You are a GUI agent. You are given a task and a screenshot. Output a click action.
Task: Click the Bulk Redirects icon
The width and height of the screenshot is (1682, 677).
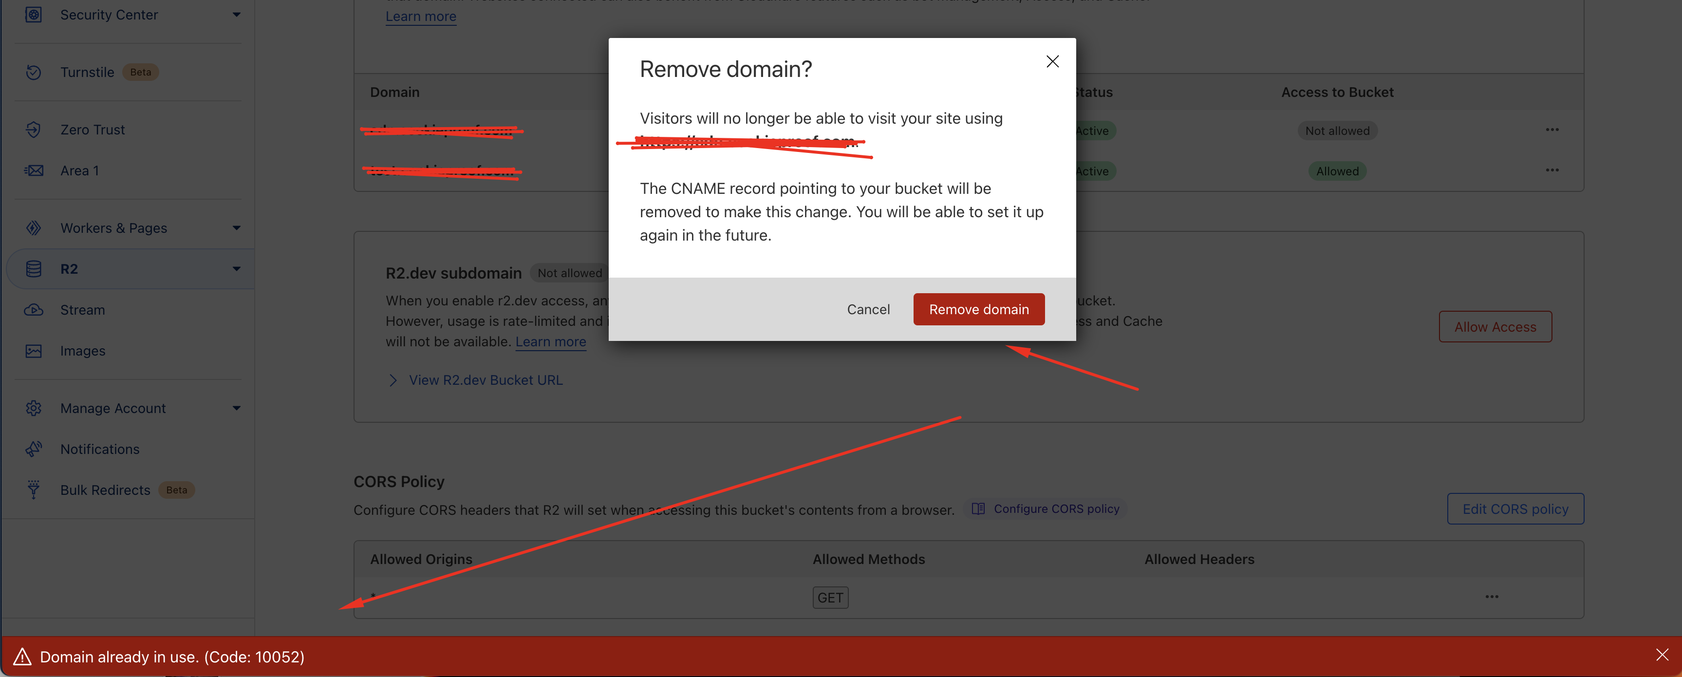tap(33, 489)
